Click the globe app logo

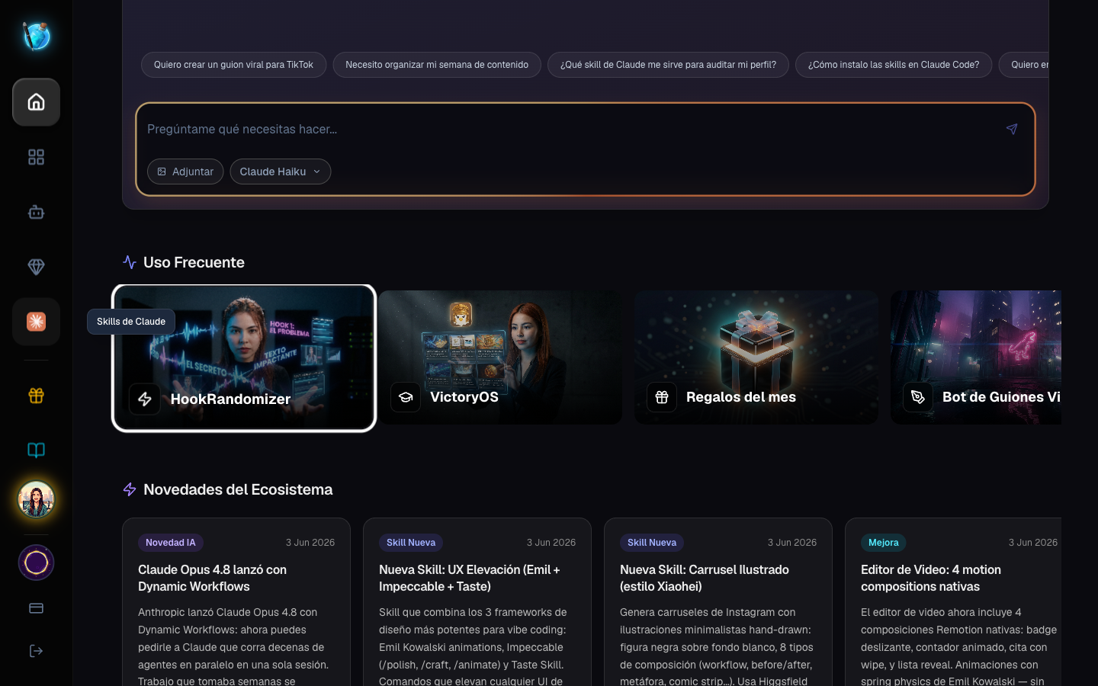click(36, 36)
